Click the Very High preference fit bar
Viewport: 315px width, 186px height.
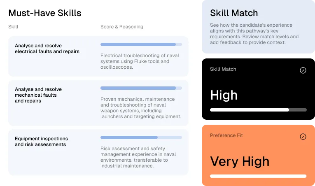coord(258,176)
